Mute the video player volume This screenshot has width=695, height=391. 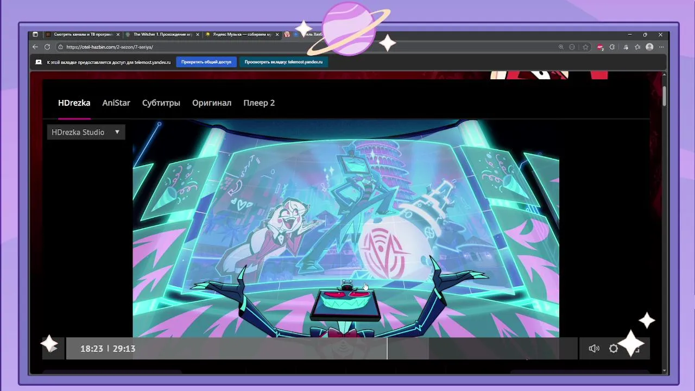pyautogui.click(x=594, y=349)
